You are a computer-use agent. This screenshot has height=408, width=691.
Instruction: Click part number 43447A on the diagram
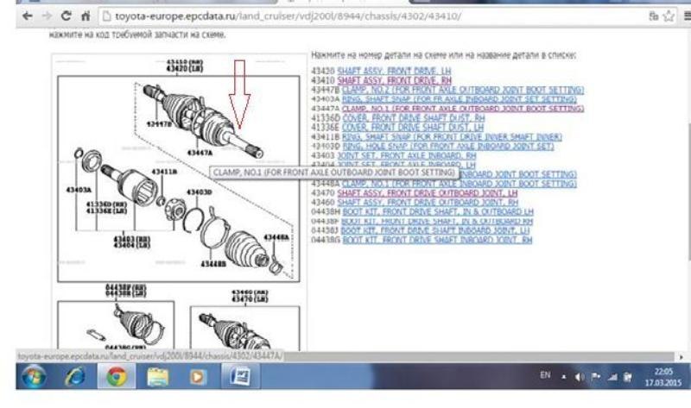pyautogui.click(x=200, y=153)
